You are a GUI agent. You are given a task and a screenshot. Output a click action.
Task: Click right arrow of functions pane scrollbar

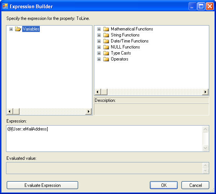[x=205, y=92]
